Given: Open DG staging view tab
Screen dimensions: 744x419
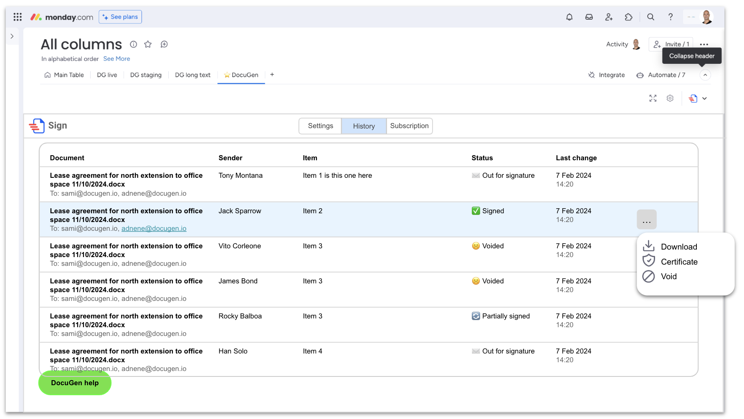Looking at the screenshot, I should 146,75.
